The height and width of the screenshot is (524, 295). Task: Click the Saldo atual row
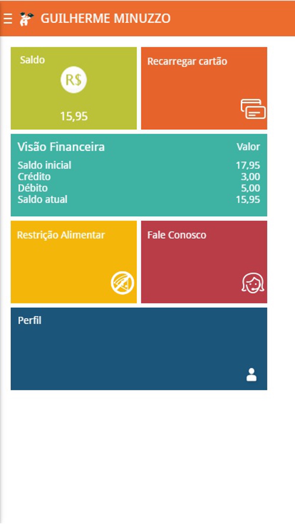139,200
